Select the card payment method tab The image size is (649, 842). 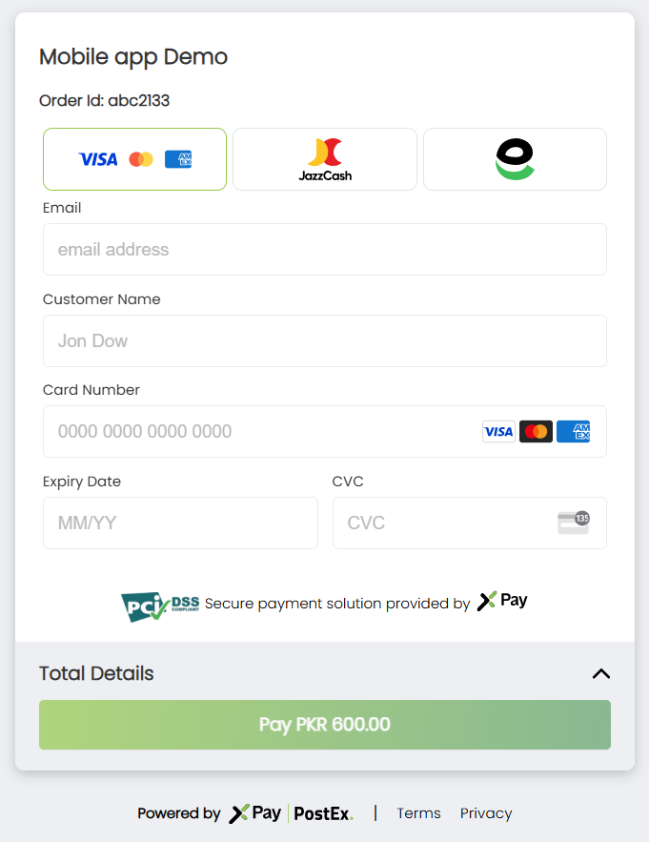pyautogui.click(x=134, y=159)
